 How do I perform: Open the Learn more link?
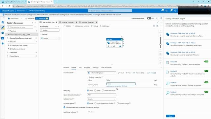point(151,73)
